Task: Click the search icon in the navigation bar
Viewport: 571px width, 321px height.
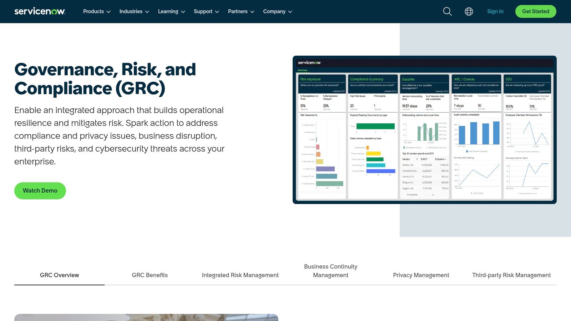Action: click(447, 11)
